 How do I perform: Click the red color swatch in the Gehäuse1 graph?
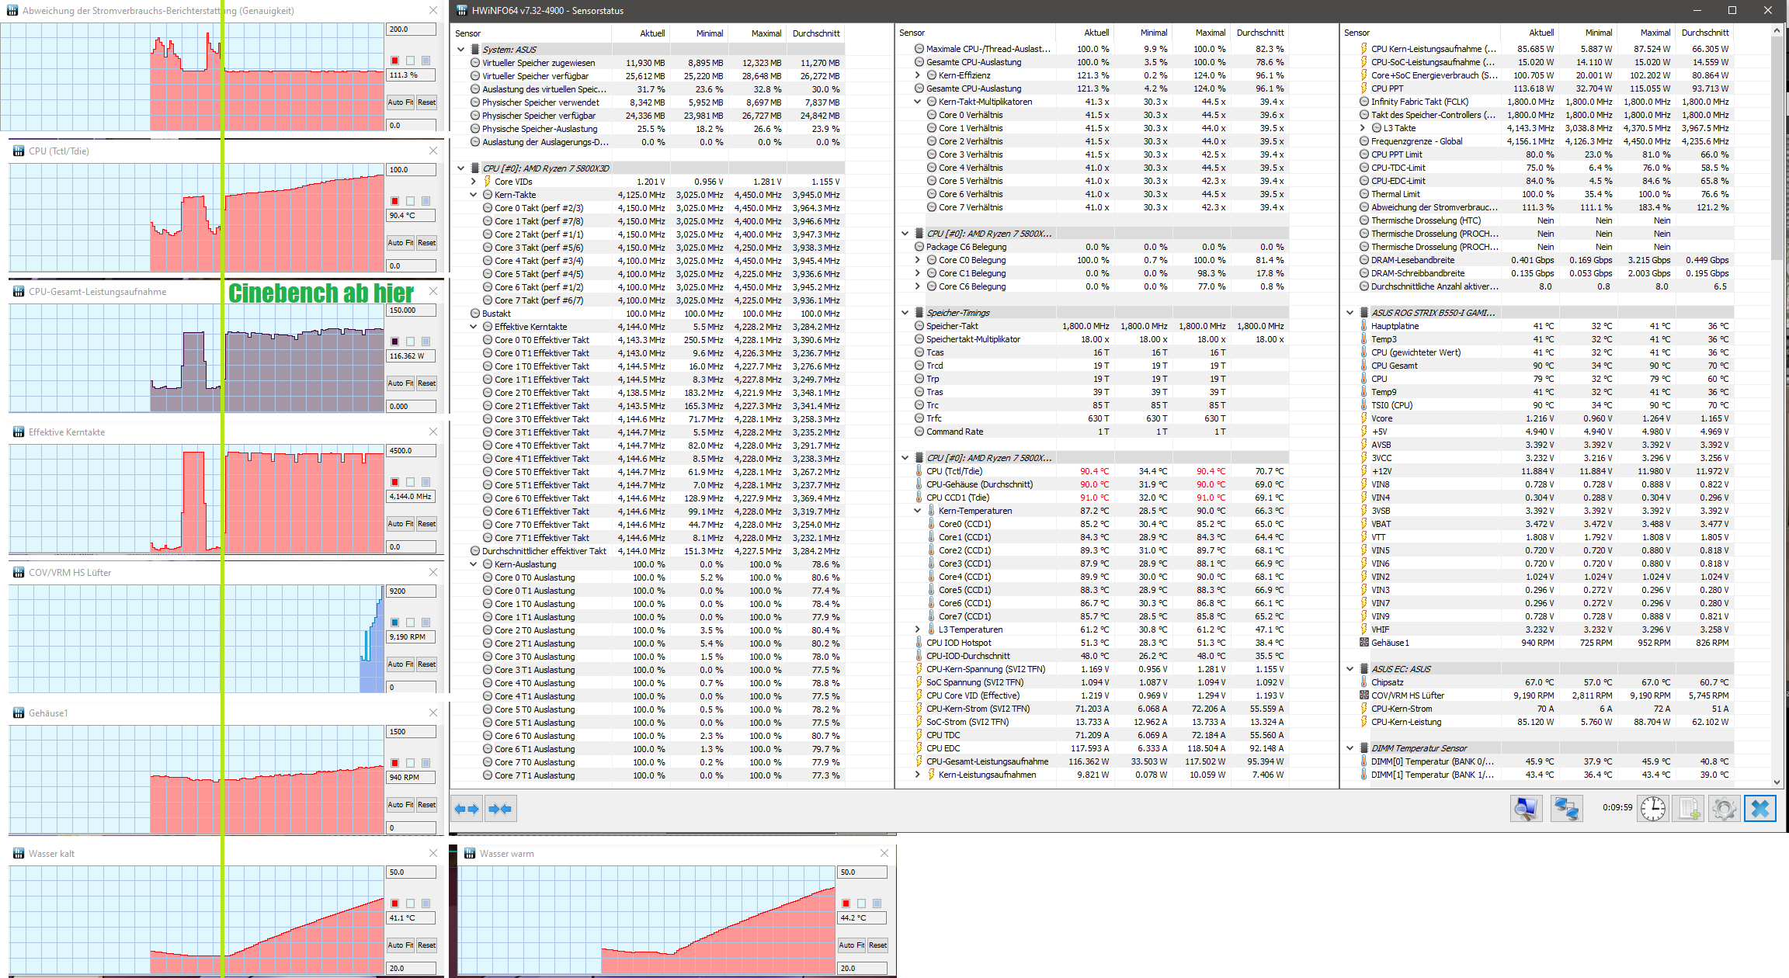(394, 763)
